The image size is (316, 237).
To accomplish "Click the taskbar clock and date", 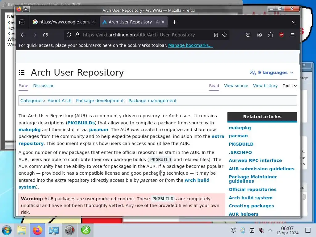I will point(287,230).
